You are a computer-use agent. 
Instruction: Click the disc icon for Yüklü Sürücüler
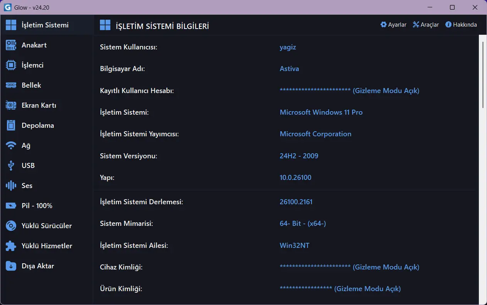tap(11, 226)
